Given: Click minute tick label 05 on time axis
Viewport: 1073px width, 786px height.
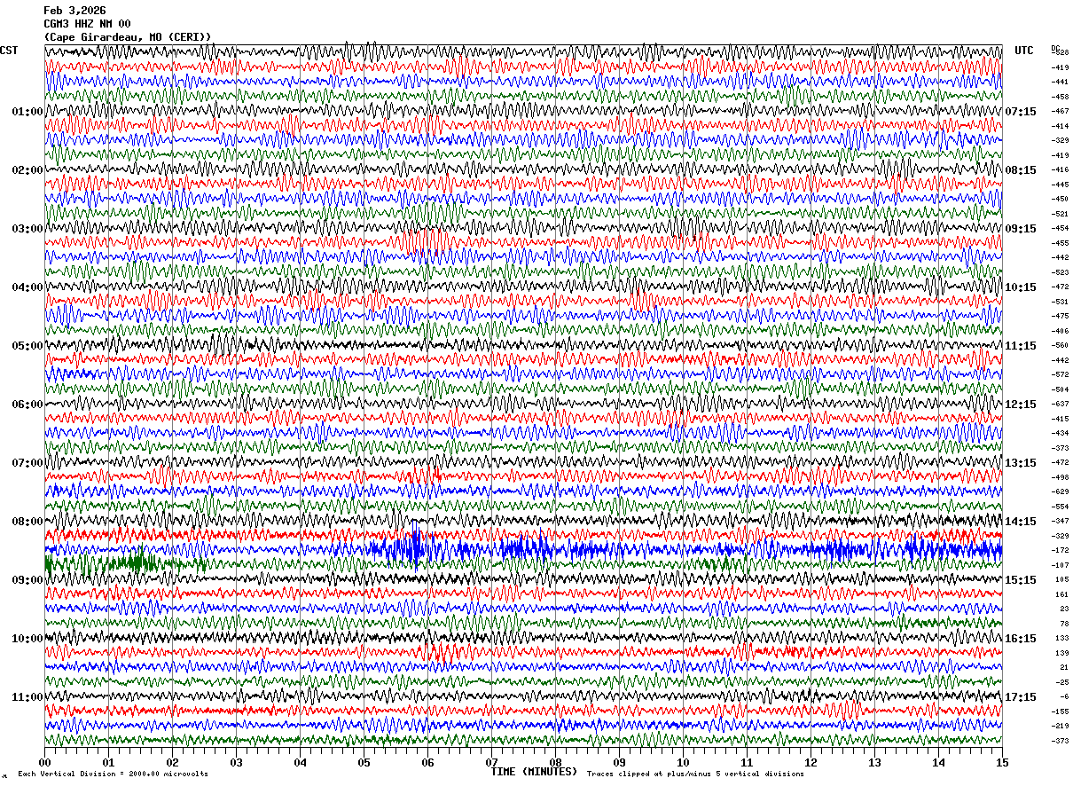Looking at the screenshot, I should click(x=364, y=762).
